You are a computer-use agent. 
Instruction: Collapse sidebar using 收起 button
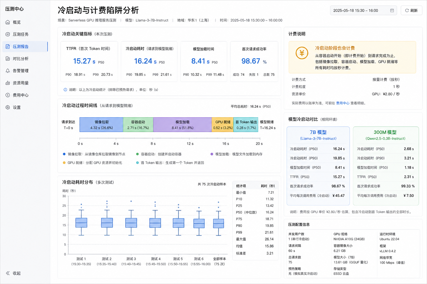(13, 273)
